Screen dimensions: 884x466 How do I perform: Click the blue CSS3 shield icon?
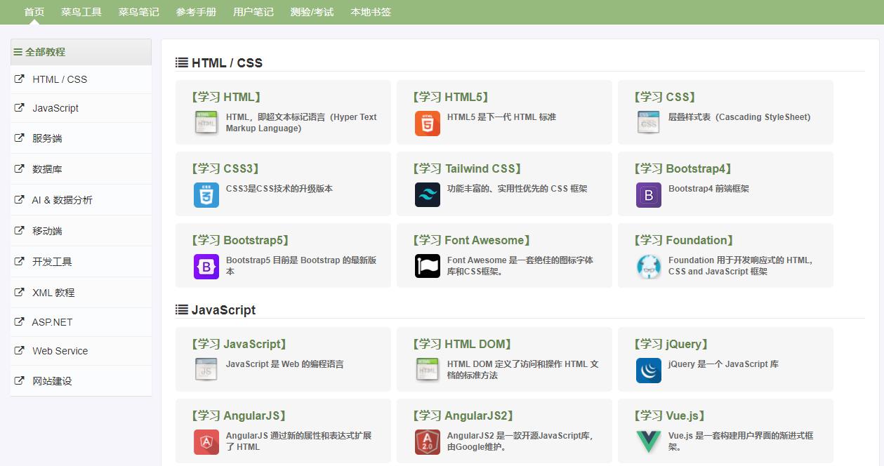coord(206,195)
